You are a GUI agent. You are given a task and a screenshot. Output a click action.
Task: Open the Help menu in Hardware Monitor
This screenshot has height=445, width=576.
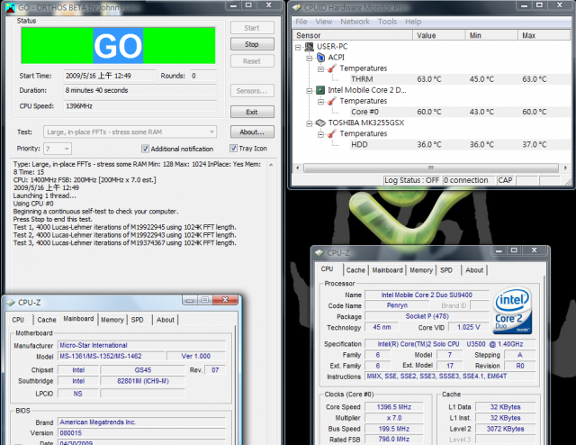413,22
